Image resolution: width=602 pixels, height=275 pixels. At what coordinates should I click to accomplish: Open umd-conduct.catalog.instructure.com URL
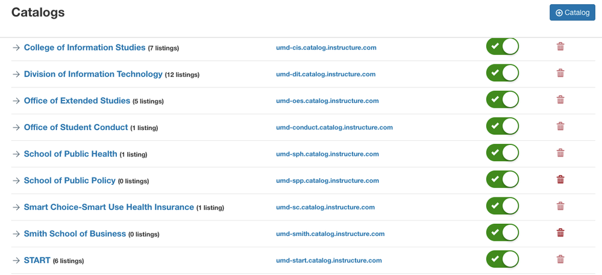pos(334,128)
